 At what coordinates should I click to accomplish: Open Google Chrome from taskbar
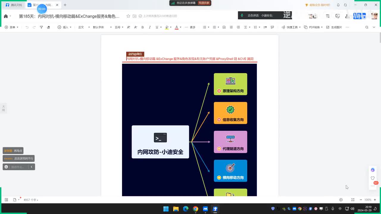click(195, 209)
